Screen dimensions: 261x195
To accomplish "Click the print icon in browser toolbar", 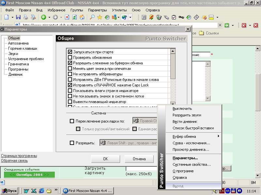I will click(25, 17).
